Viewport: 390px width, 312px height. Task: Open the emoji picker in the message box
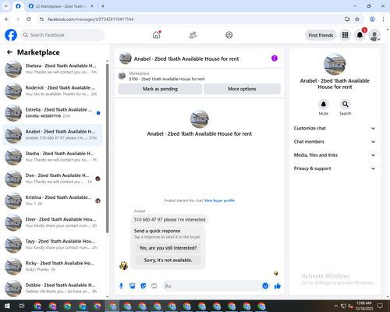coord(265,285)
